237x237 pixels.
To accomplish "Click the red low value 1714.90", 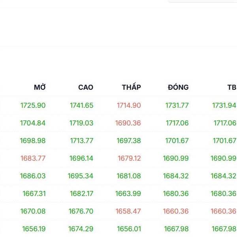I will click(x=129, y=105).
